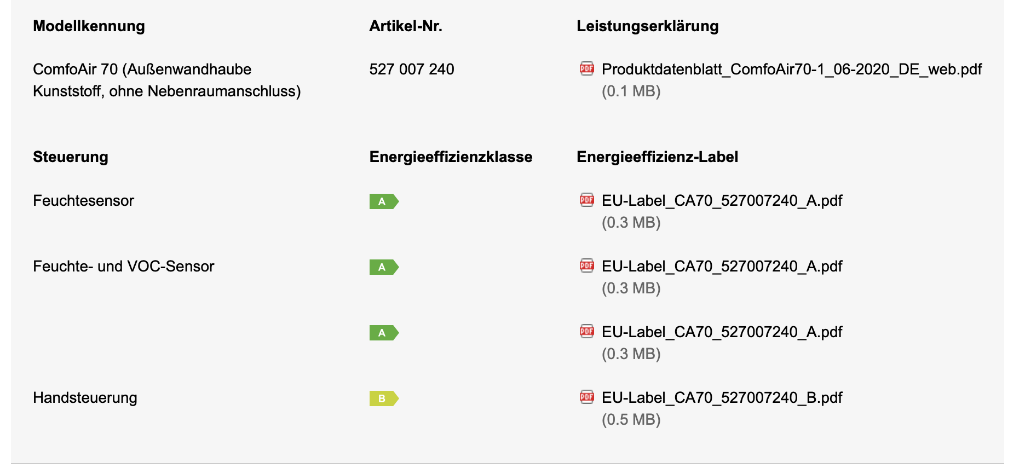The height and width of the screenshot is (474, 1025).
Task: Open EU-Label A pdf for Feuchte- und VOC-Sensor
Action: pyautogui.click(x=722, y=267)
